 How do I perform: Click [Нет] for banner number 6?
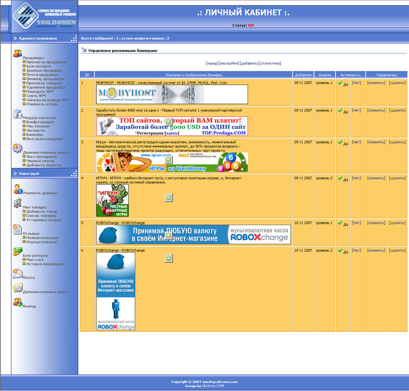point(356,251)
